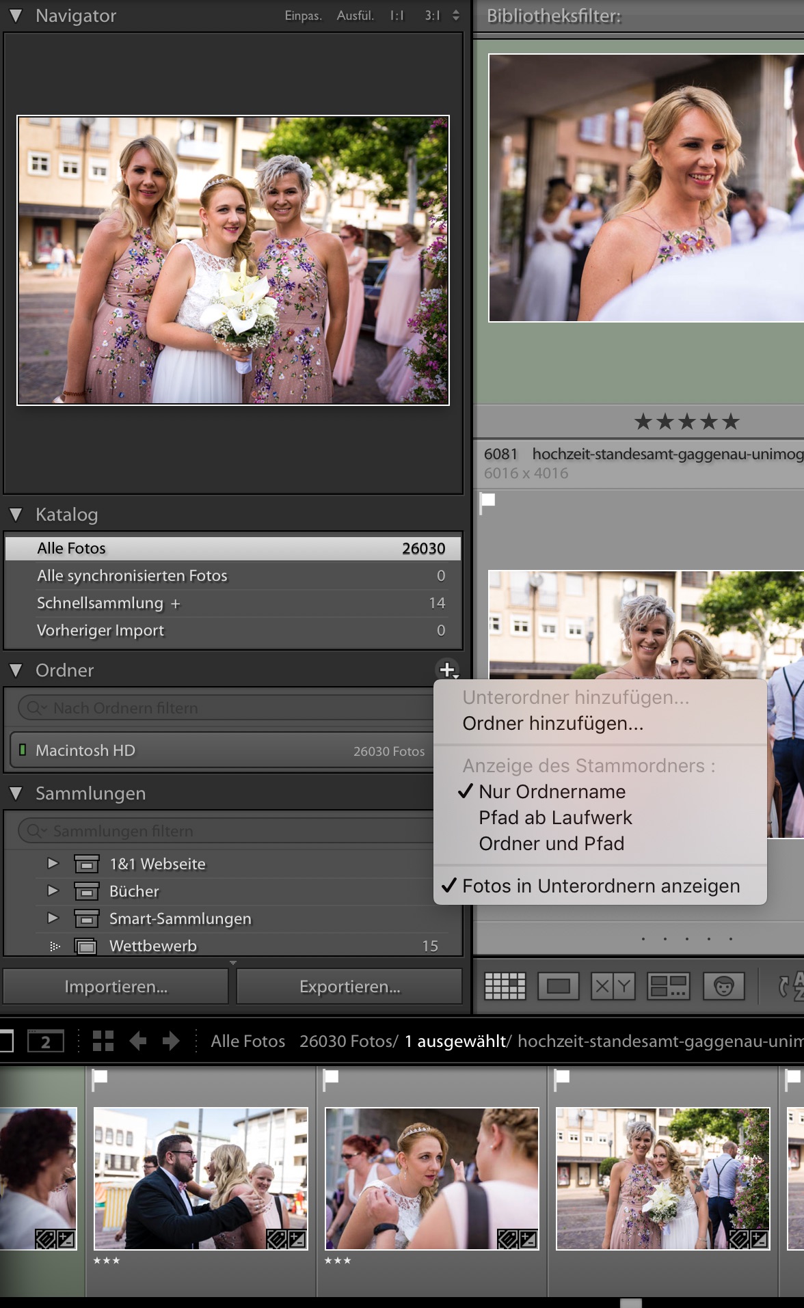Click the filmstrip grid shortcut icon
Viewport: 804px width, 1308px height.
(103, 1041)
